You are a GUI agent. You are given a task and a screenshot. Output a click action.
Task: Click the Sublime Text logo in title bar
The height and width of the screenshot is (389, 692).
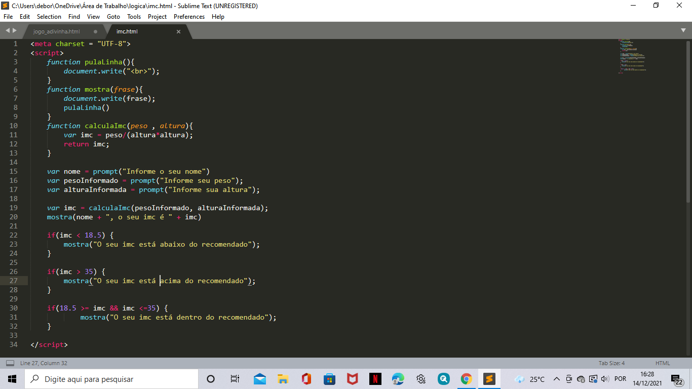[6, 6]
